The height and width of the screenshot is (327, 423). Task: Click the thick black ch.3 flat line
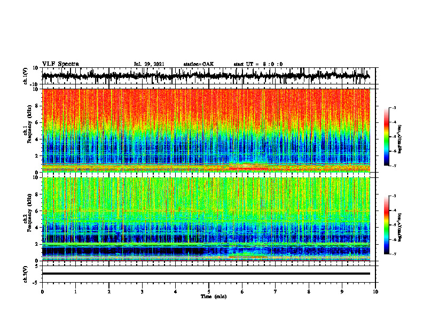click(206, 274)
